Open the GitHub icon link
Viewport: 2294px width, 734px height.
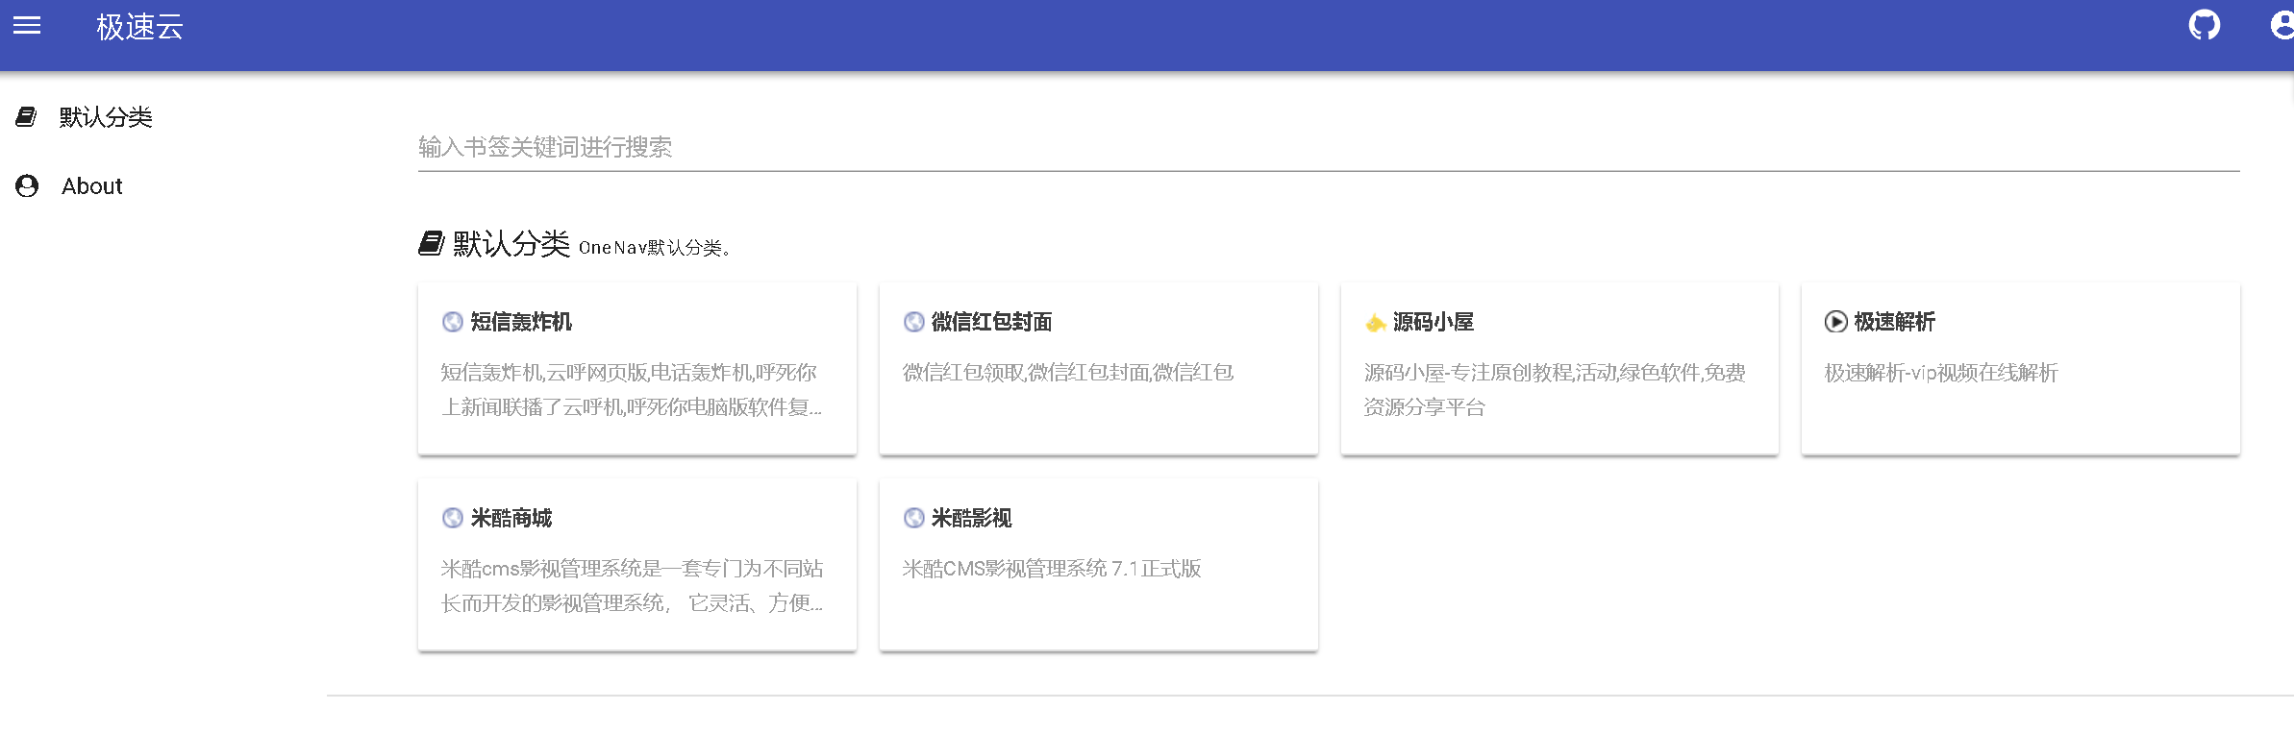coord(2204,25)
